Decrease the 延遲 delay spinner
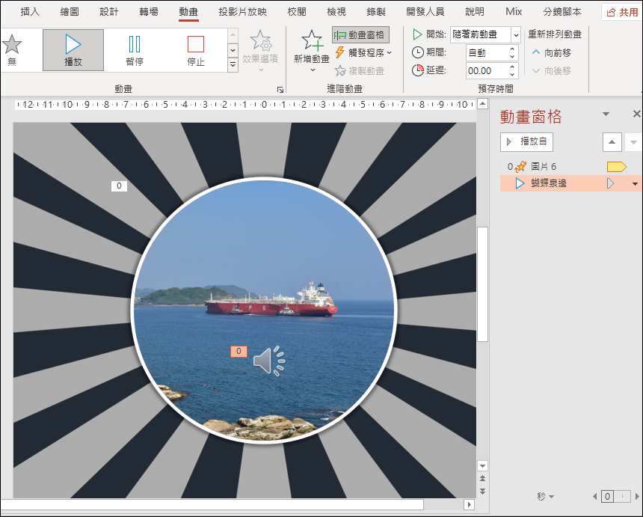 coord(512,74)
